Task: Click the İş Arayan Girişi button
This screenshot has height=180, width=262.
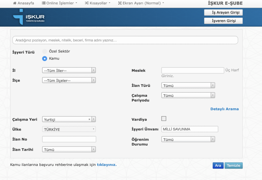Action: pyautogui.click(x=223, y=13)
